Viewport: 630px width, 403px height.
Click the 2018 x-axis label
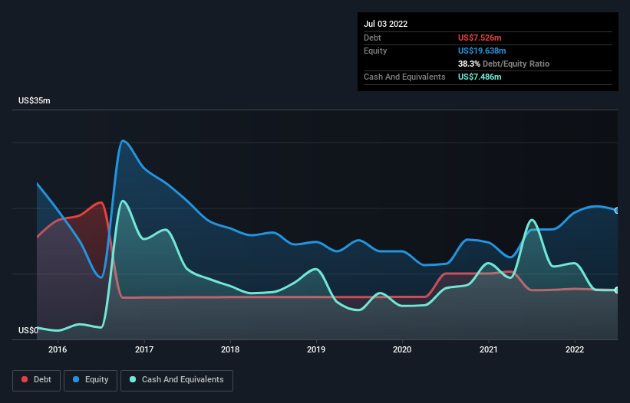pos(230,349)
